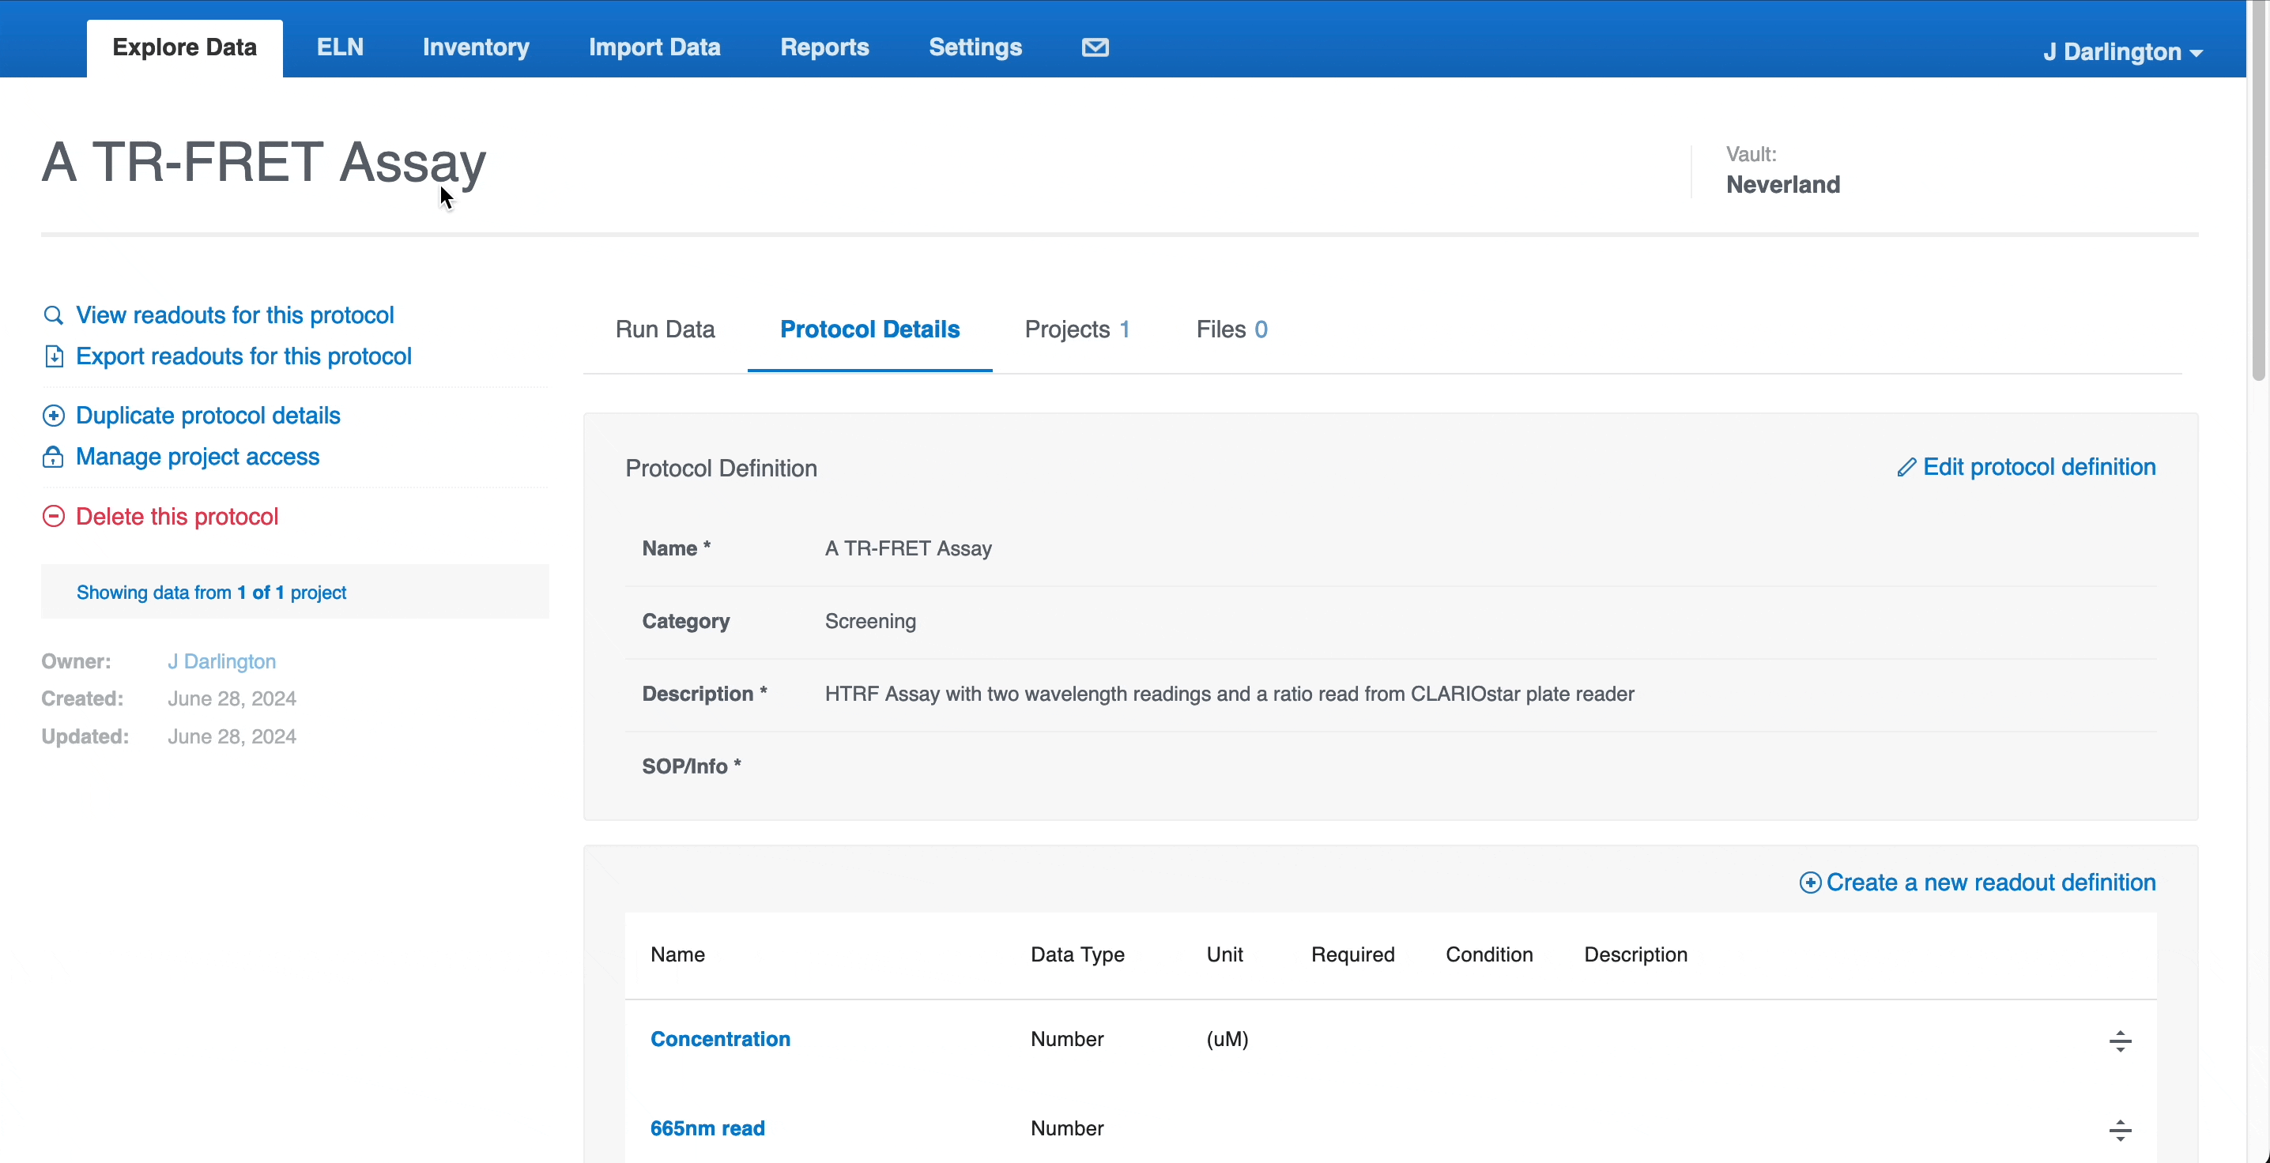This screenshot has height=1163, width=2270.
Task: Click Delete this protocol link
Action: pyautogui.click(x=177, y=516)
